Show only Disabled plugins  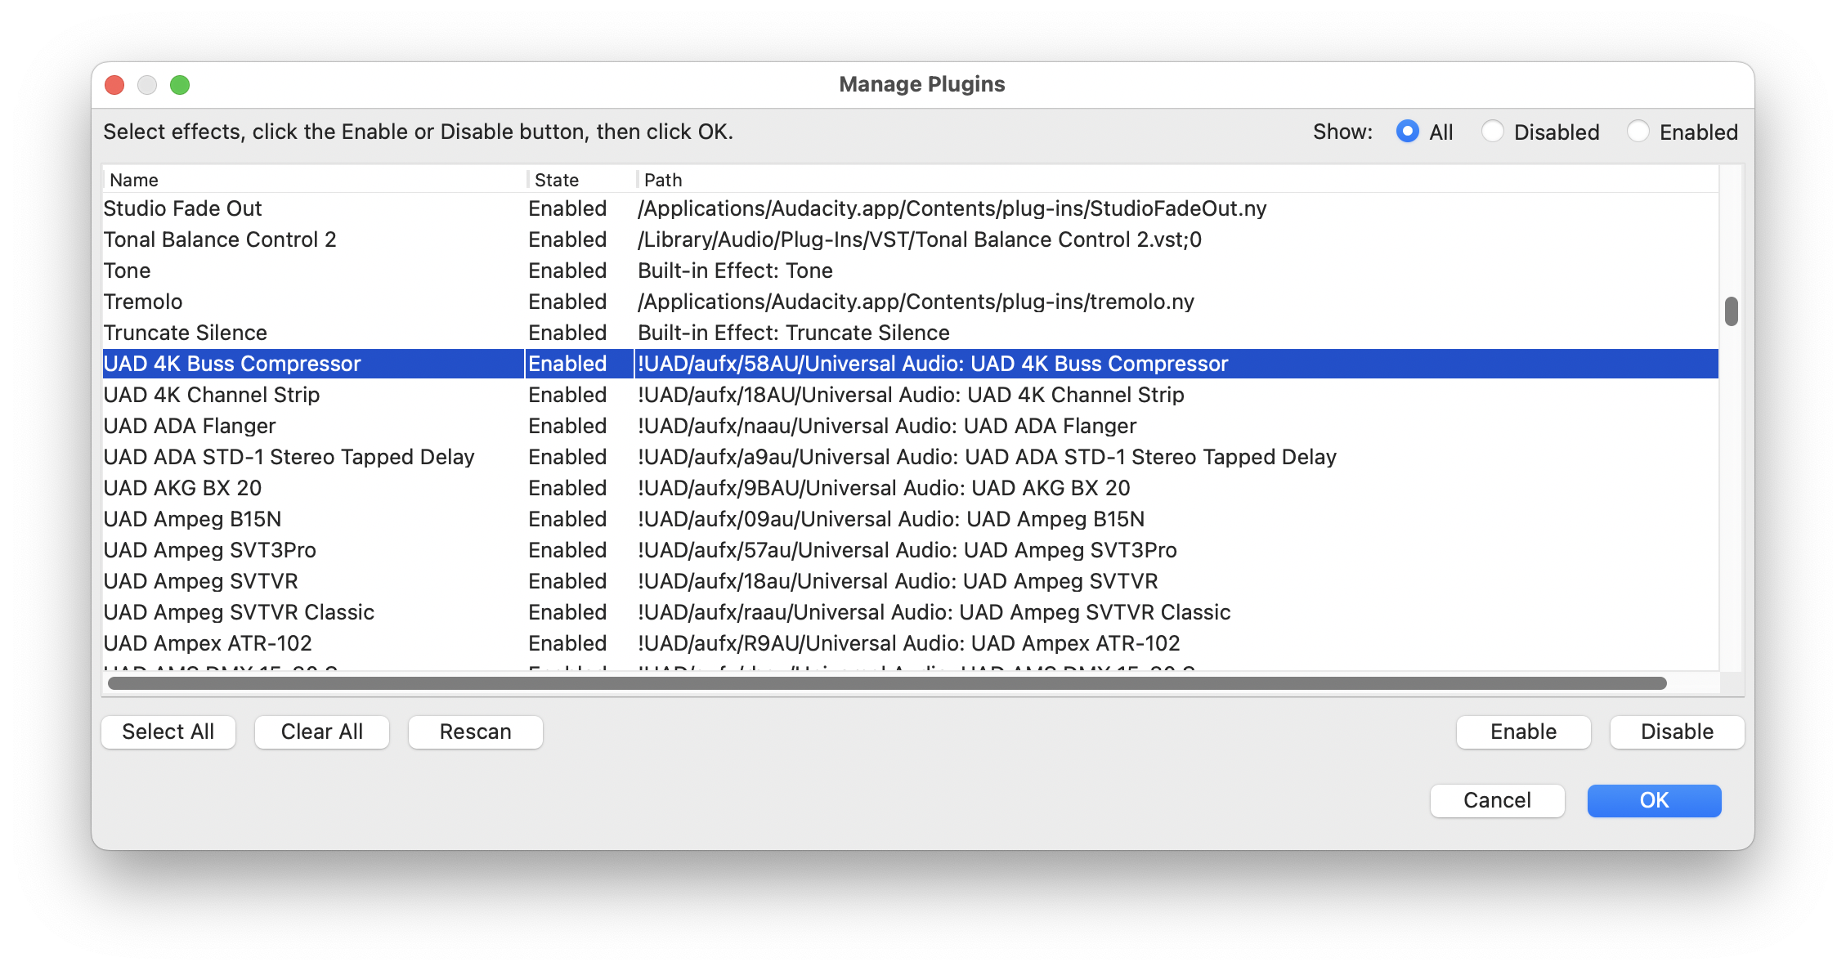(1494, 131)
